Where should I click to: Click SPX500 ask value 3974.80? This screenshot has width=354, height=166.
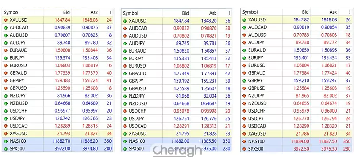coord(90,149)
